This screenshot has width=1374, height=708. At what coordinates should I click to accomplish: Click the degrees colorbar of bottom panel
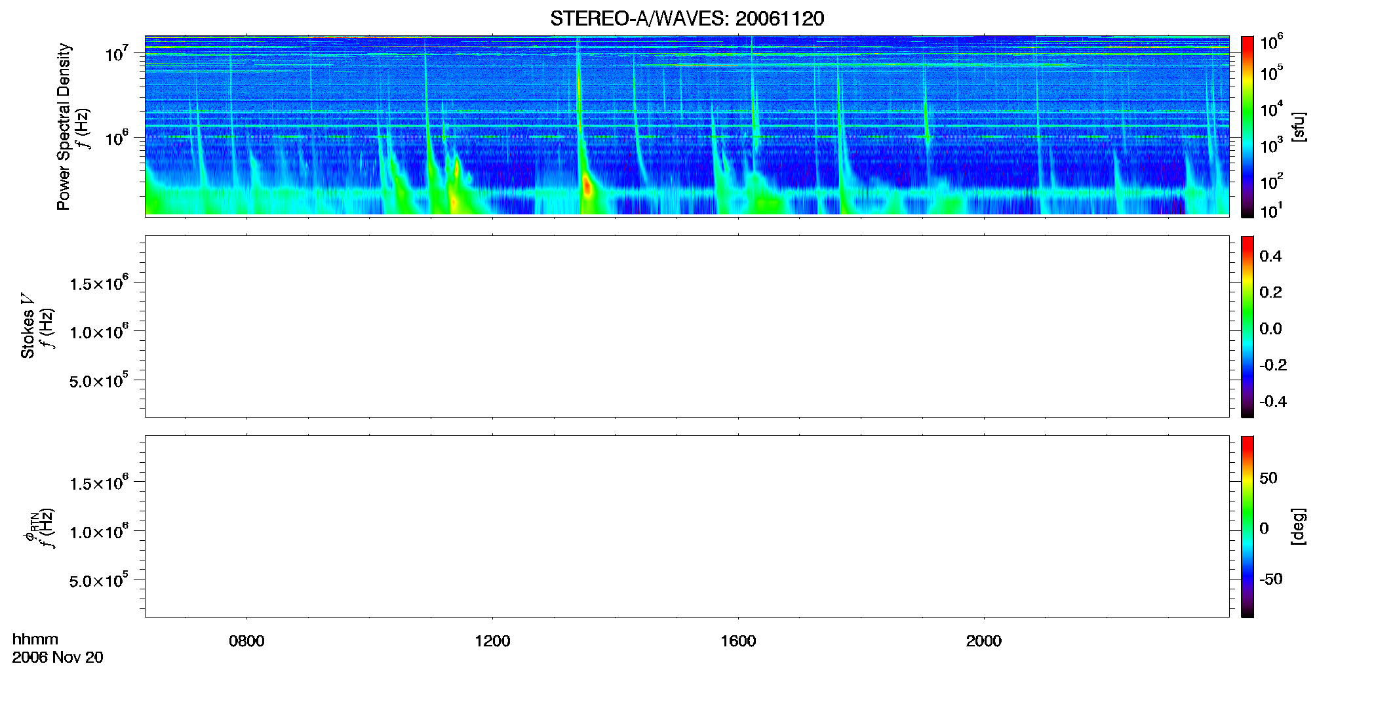click(x=1247, y=526)
